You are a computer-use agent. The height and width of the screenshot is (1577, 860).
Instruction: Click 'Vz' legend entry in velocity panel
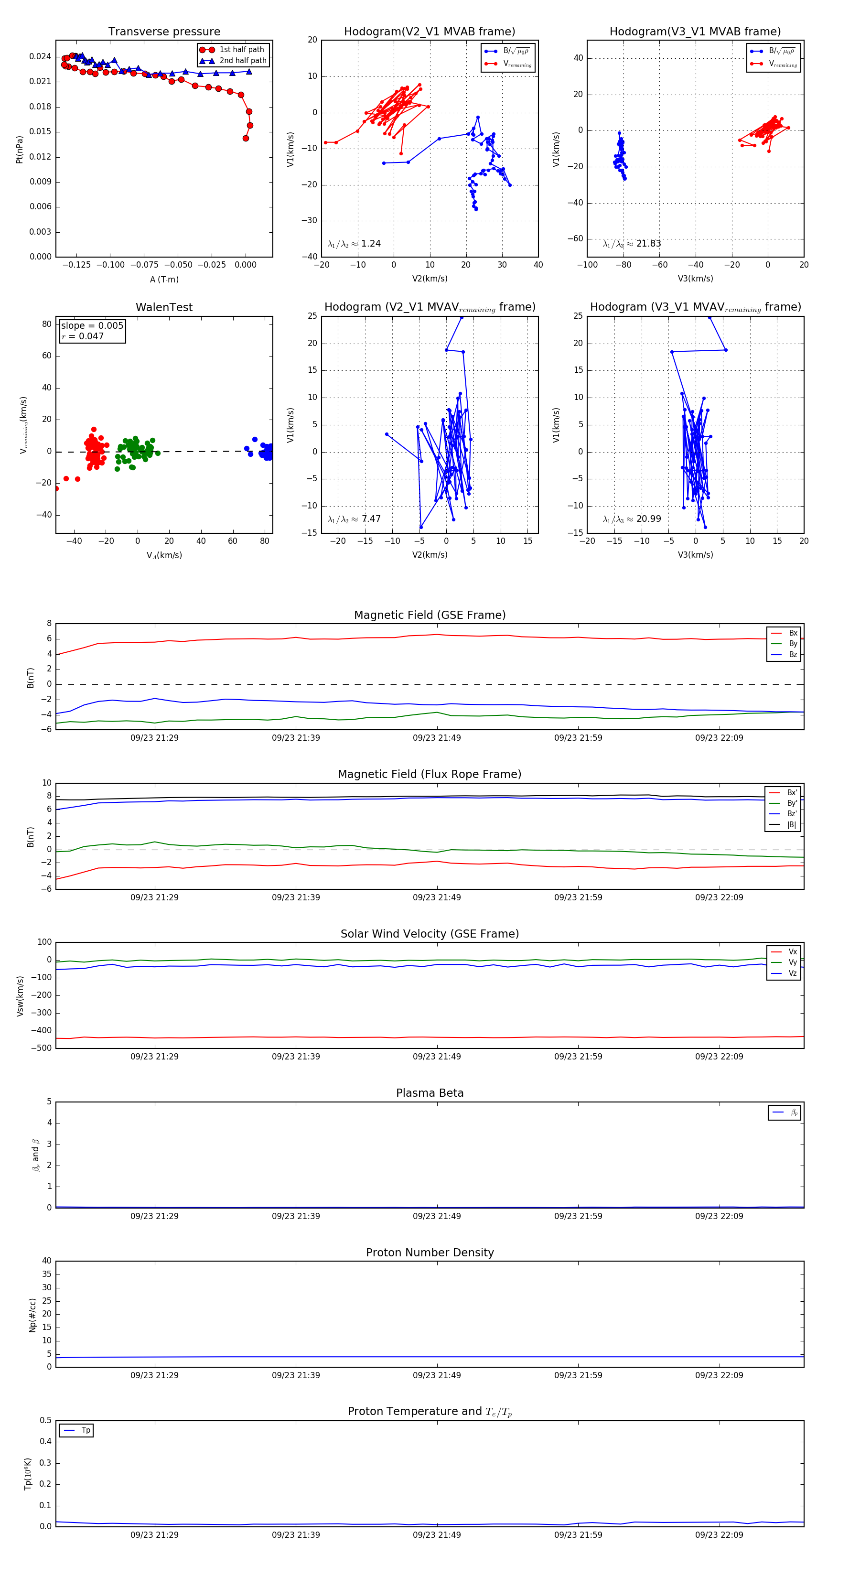[784, 973]
